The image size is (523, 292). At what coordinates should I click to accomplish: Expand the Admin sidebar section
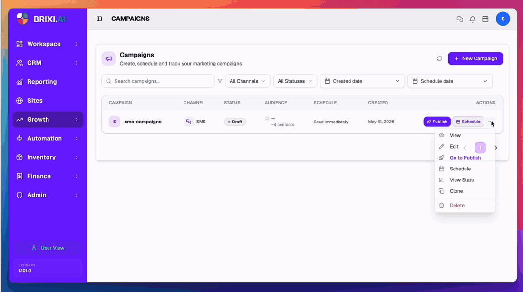(48, 195)
